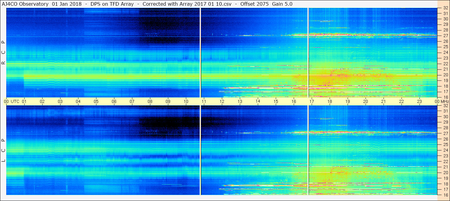Select hour label '05' on the UTC axis

coord(96,101)
